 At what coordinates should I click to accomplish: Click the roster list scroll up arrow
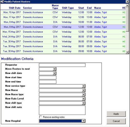click(127, 5)
